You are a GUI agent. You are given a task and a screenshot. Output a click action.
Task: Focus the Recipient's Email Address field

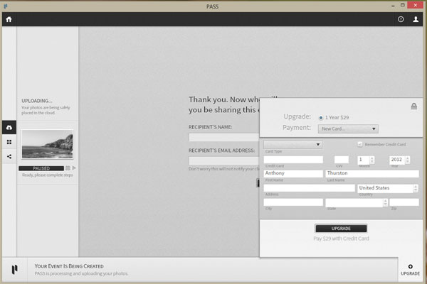coord(224,160)
